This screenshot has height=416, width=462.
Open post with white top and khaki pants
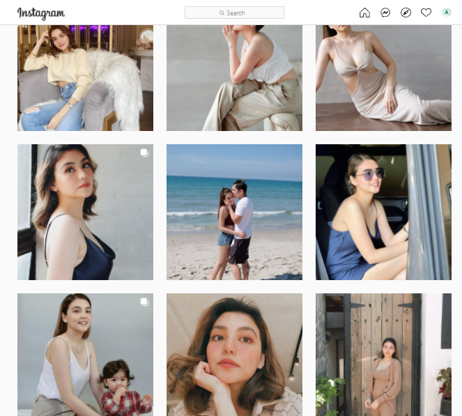234,78
